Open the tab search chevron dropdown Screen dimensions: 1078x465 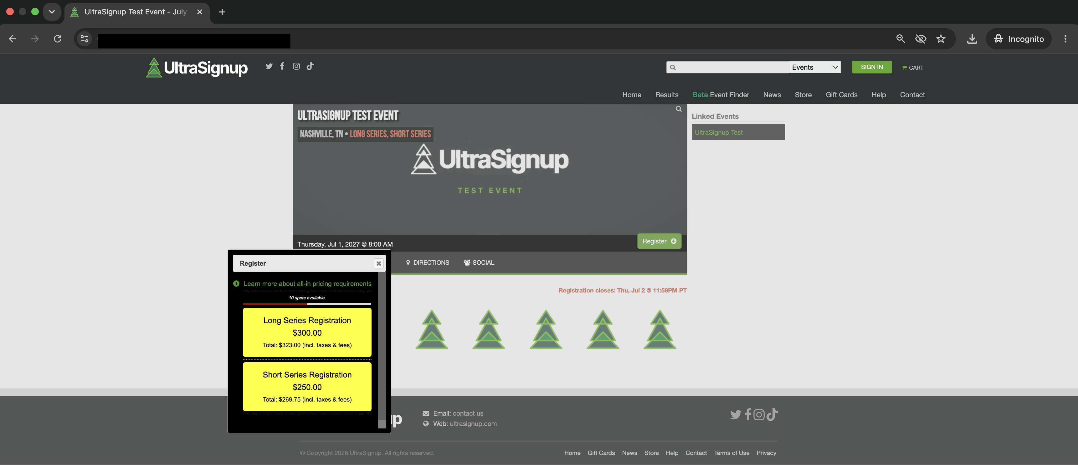pyautogui.click(x=52, y=12)
